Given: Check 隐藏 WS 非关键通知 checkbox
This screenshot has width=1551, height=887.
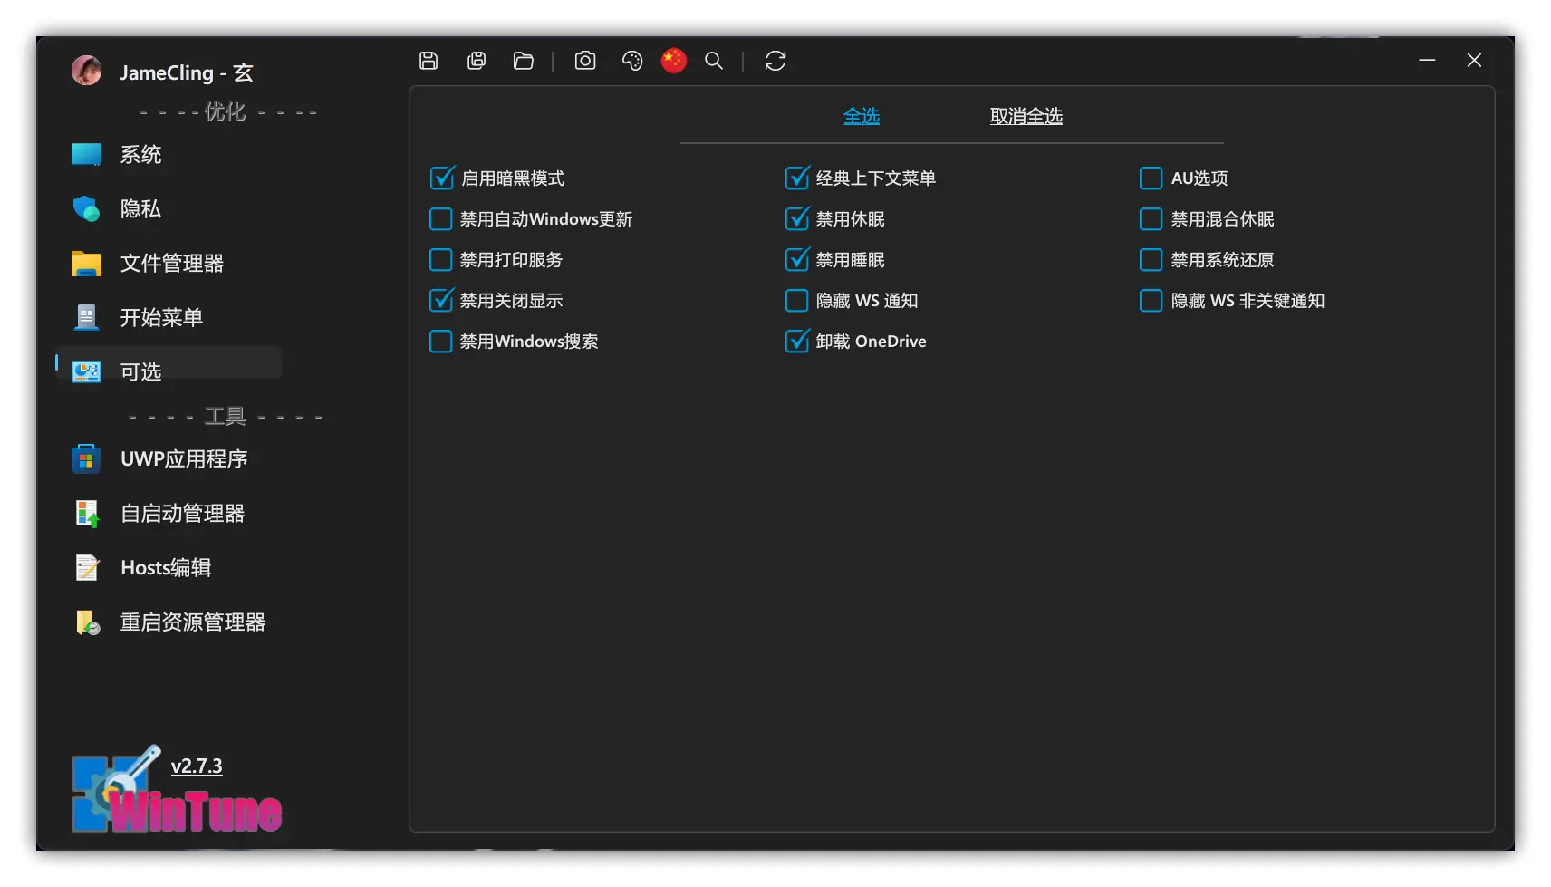Looking at the screenshot, I should coord(1151,300).
